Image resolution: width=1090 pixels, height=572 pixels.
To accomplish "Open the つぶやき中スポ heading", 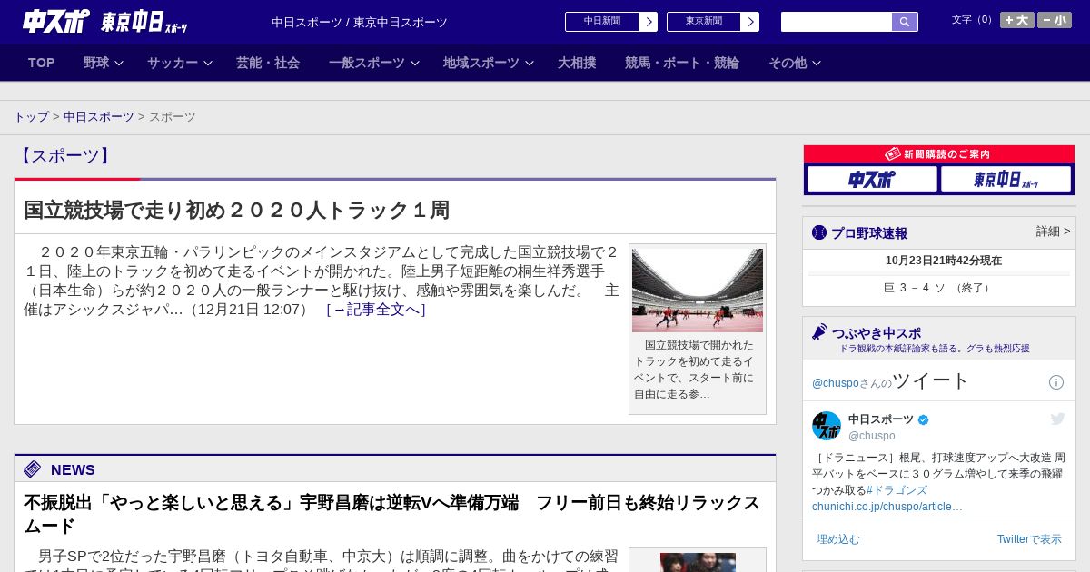I will pyautogui.click(x=877, y=333).
